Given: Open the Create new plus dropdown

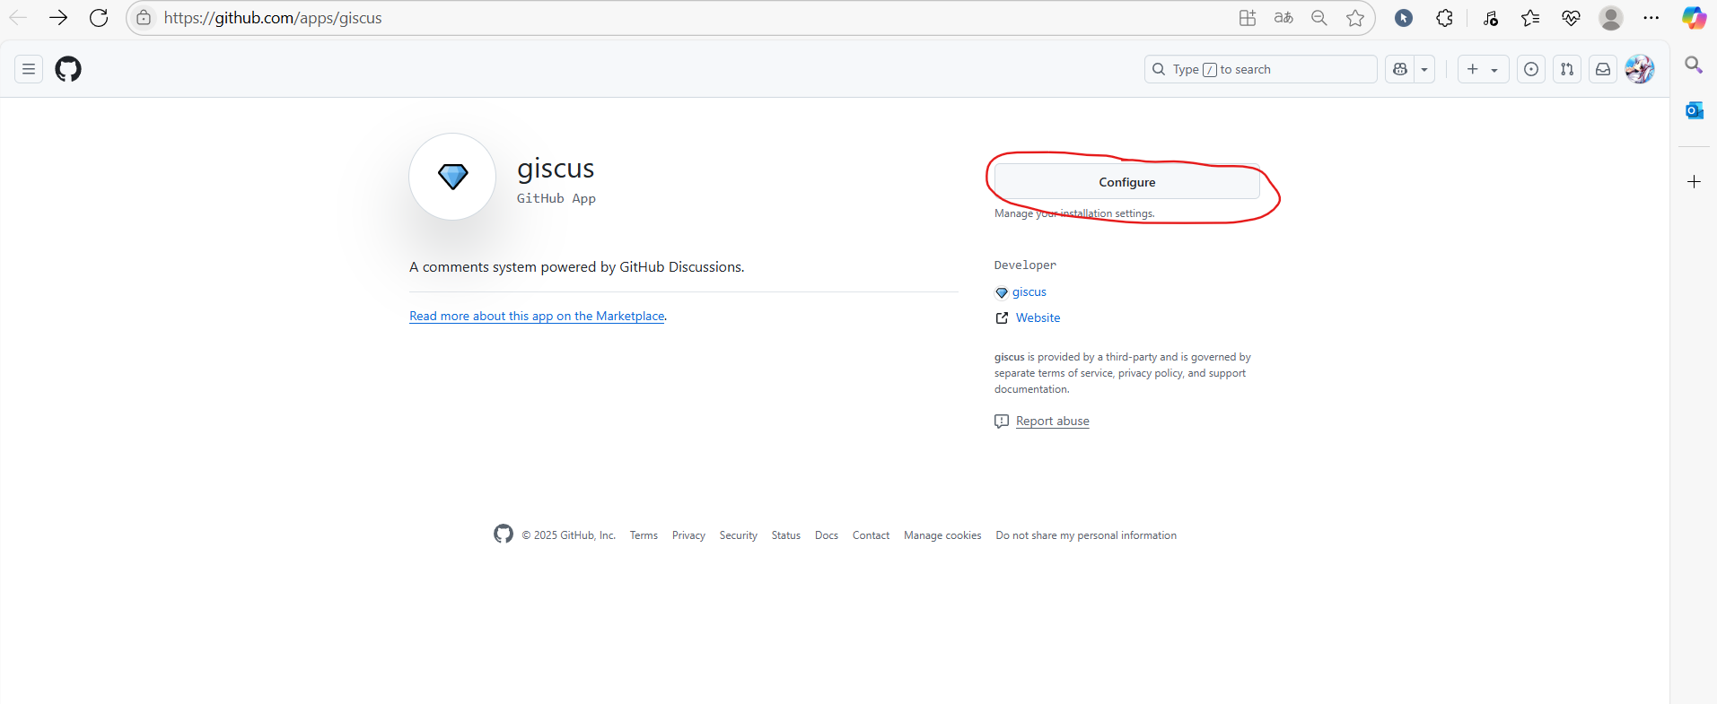Looking at the screenshot, I should tap(1483, 69).
